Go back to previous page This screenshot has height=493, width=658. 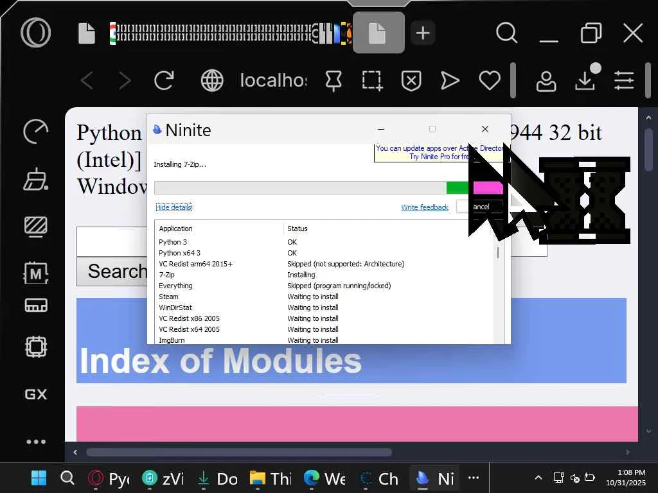click(x=87, y=80)
